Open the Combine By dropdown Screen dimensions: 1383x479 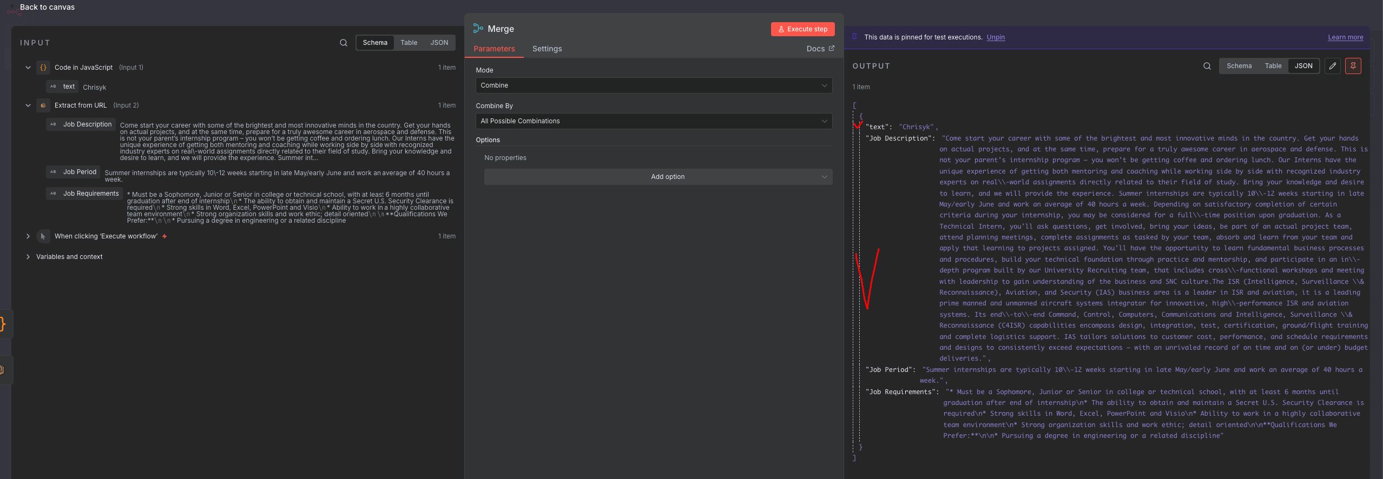(x=653, y=121)
